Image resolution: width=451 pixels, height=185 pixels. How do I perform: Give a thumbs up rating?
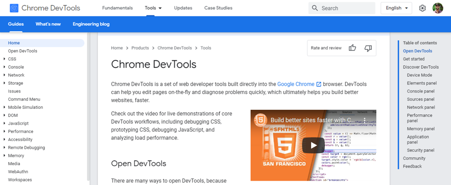(352, 48)
